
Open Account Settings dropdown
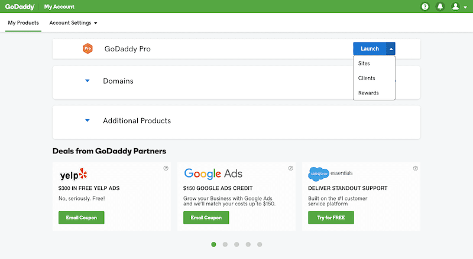[x=73, y=23]
